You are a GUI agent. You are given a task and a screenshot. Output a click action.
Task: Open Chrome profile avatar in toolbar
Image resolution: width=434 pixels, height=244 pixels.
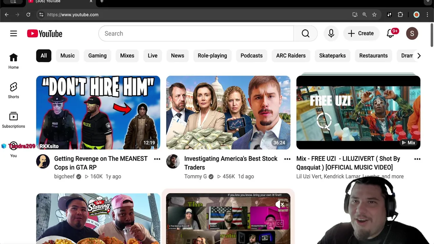(416, 15)
